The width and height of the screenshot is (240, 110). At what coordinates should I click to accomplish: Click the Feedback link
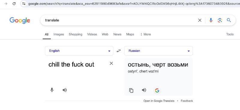(x=187, y=101)
